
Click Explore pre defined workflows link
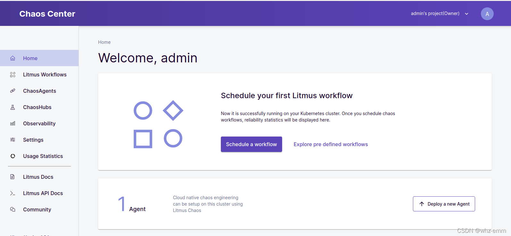[x=331, y=144]
